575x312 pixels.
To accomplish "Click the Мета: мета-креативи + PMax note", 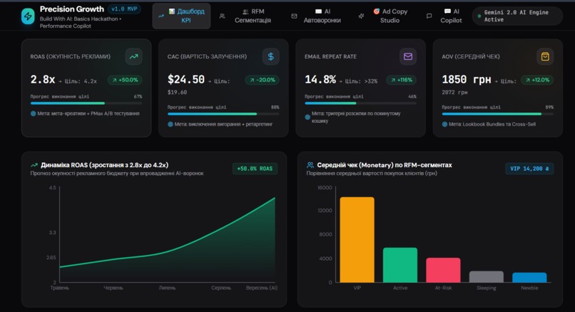I will tap(85, 114).
